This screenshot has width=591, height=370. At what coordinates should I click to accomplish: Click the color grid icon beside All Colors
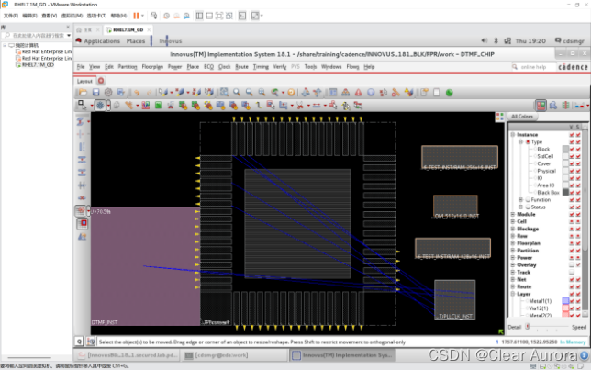pyautogui.click(x=500, y=117)
